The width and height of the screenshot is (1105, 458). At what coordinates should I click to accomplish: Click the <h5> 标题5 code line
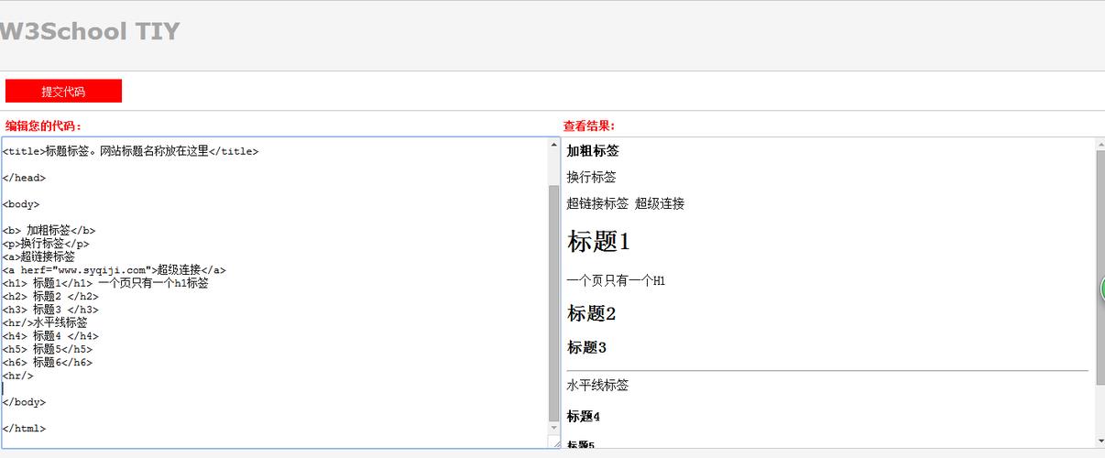coord(48,349)
